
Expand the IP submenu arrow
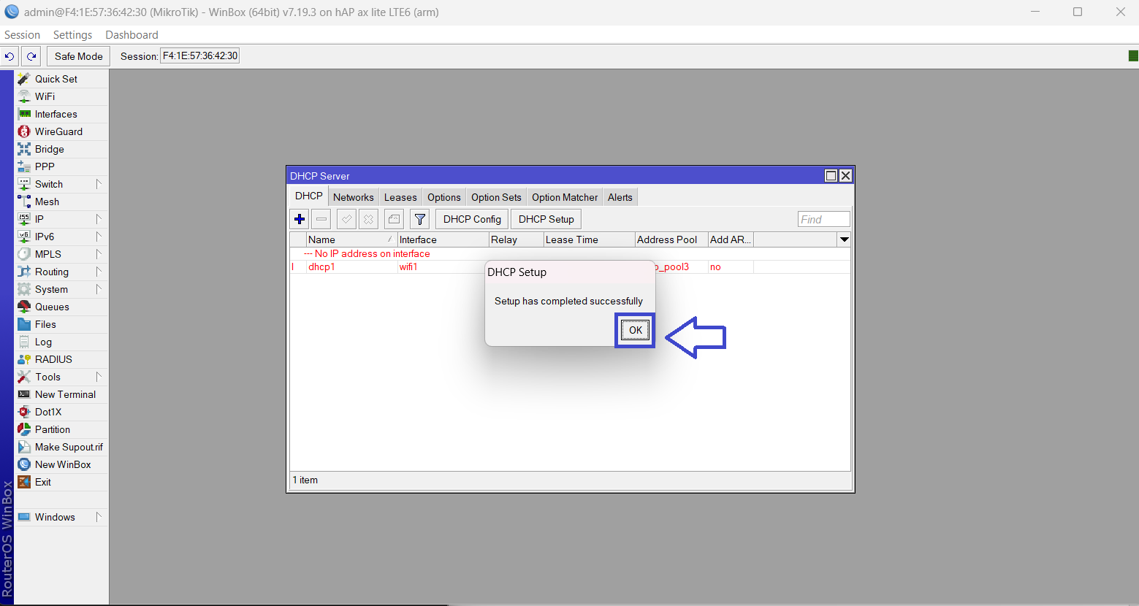tap(99, 219)
